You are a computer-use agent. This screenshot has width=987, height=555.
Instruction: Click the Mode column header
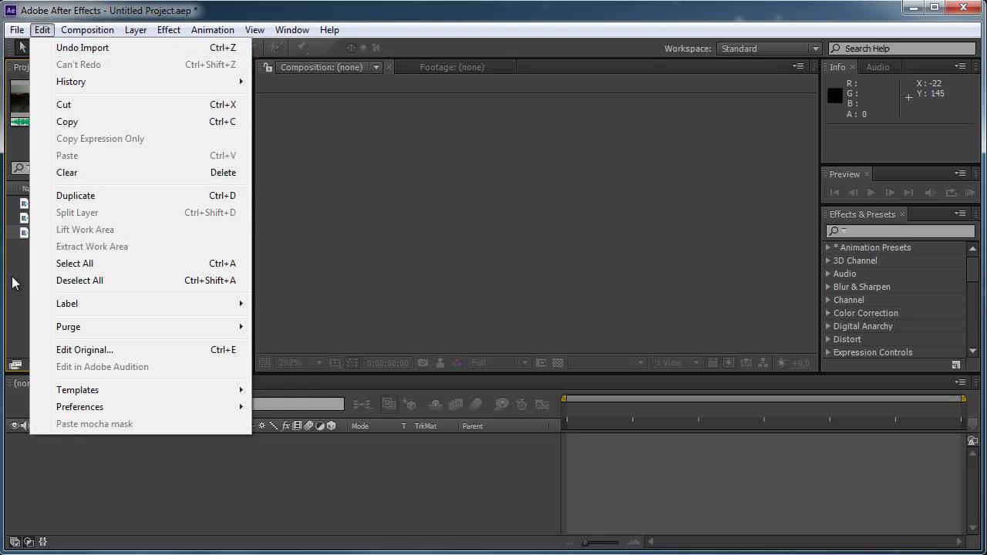pos(360,426)
